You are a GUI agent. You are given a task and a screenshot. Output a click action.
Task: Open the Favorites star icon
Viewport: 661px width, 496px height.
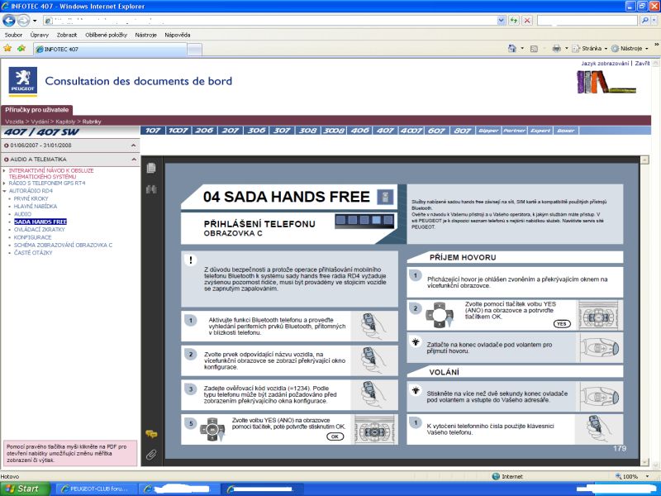7,48
